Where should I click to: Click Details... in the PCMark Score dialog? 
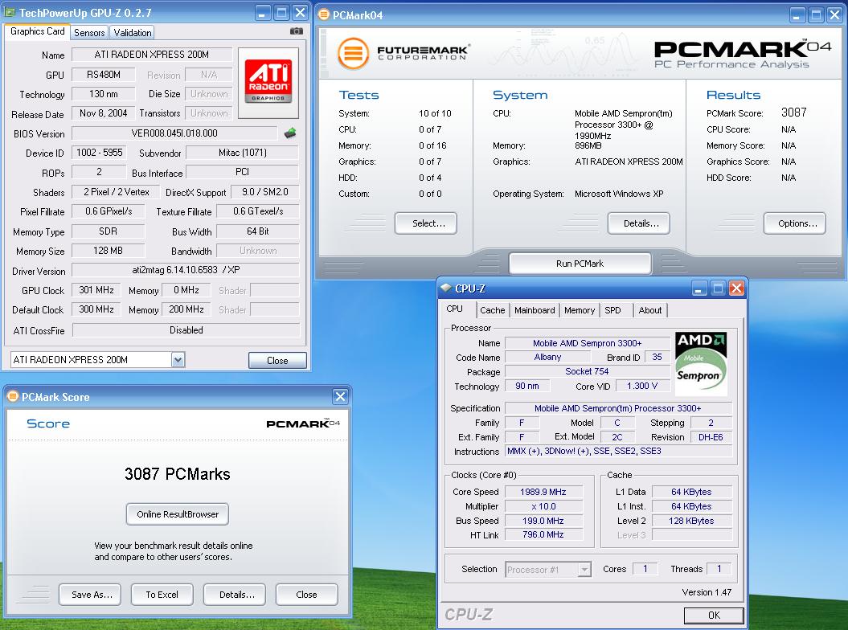tap(235, 595)
